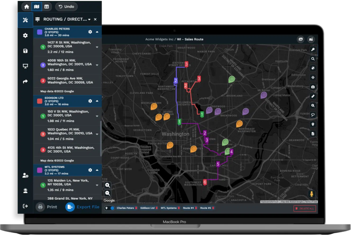
Task: Open Charles Peters route settings gear
Action: click(x=90, y=32)
